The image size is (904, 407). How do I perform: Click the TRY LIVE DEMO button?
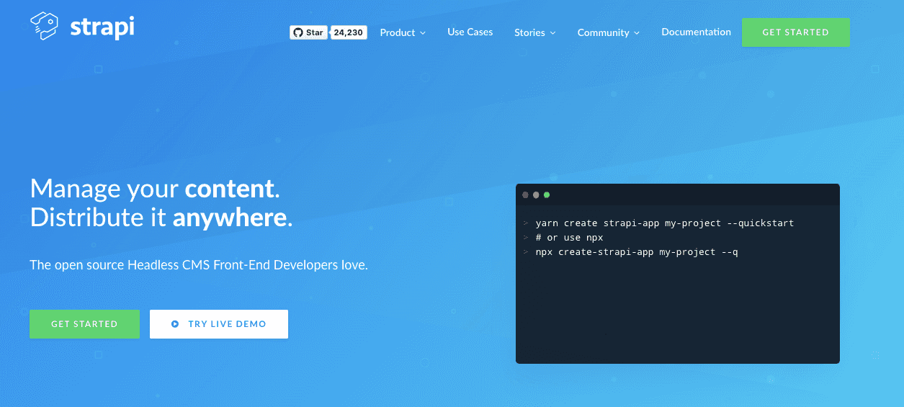point(219,324)
